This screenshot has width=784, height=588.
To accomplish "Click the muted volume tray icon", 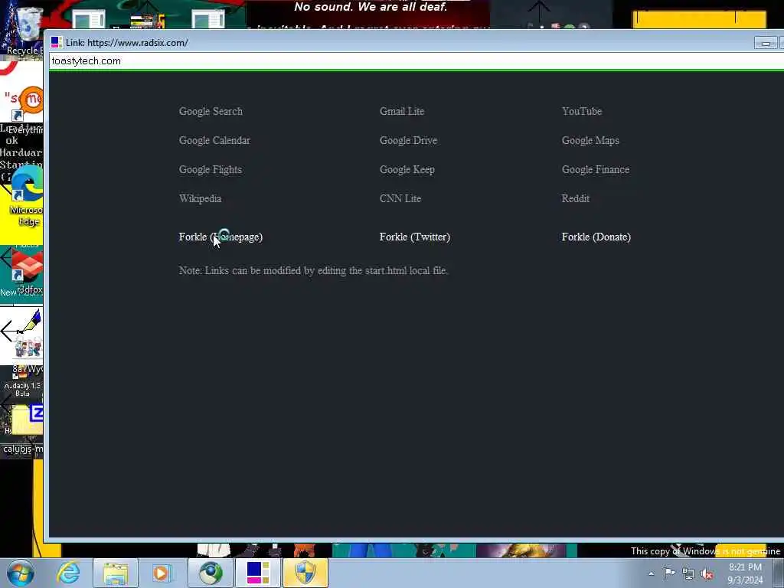I will pyautogui.click(x=707, y=574).
